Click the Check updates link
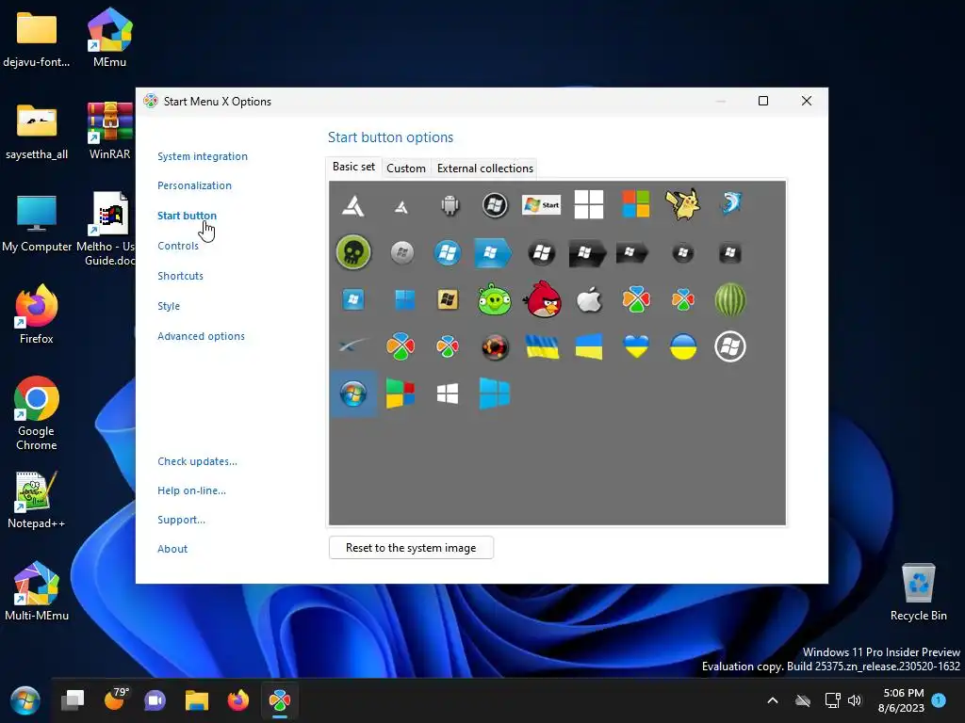Screen dimensions: 965x723 point(198,461)
